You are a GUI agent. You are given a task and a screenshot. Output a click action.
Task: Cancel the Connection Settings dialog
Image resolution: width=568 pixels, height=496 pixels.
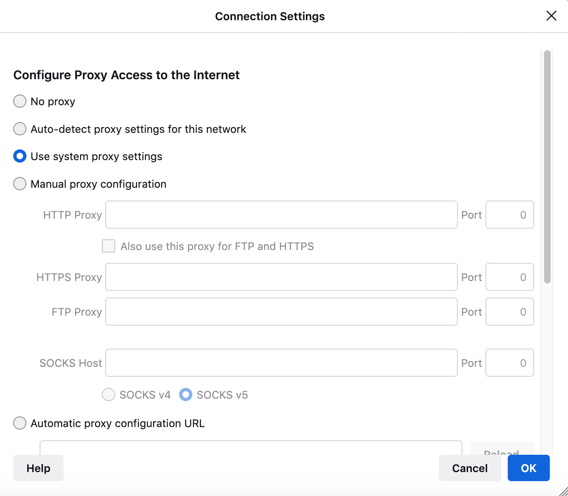[x=470, y=468]
